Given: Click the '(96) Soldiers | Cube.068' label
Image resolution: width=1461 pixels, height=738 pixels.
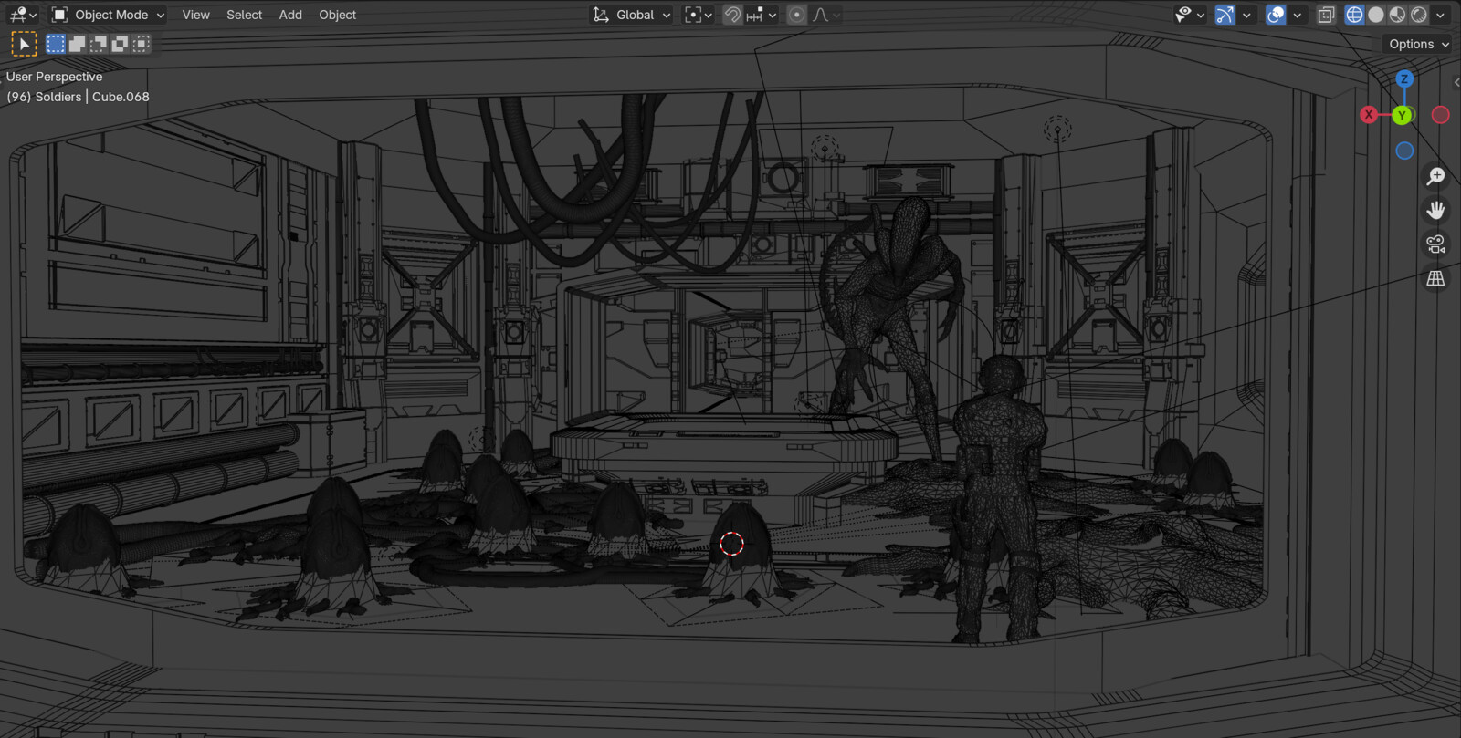Looking at the screenshot, I should [78, 97].
